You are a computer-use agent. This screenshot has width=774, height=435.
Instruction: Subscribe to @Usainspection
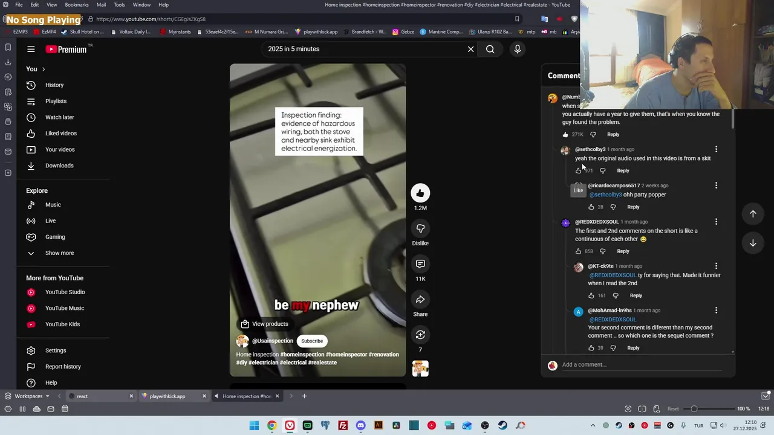click(x=312, y=341)
